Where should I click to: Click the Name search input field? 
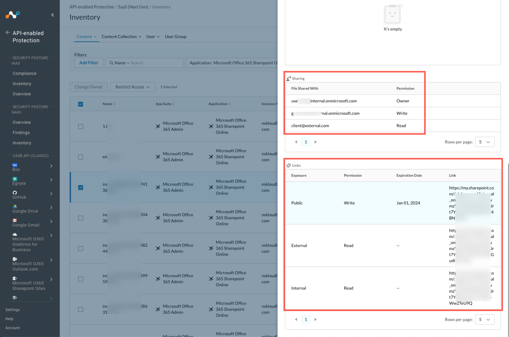tap(144, 63)
